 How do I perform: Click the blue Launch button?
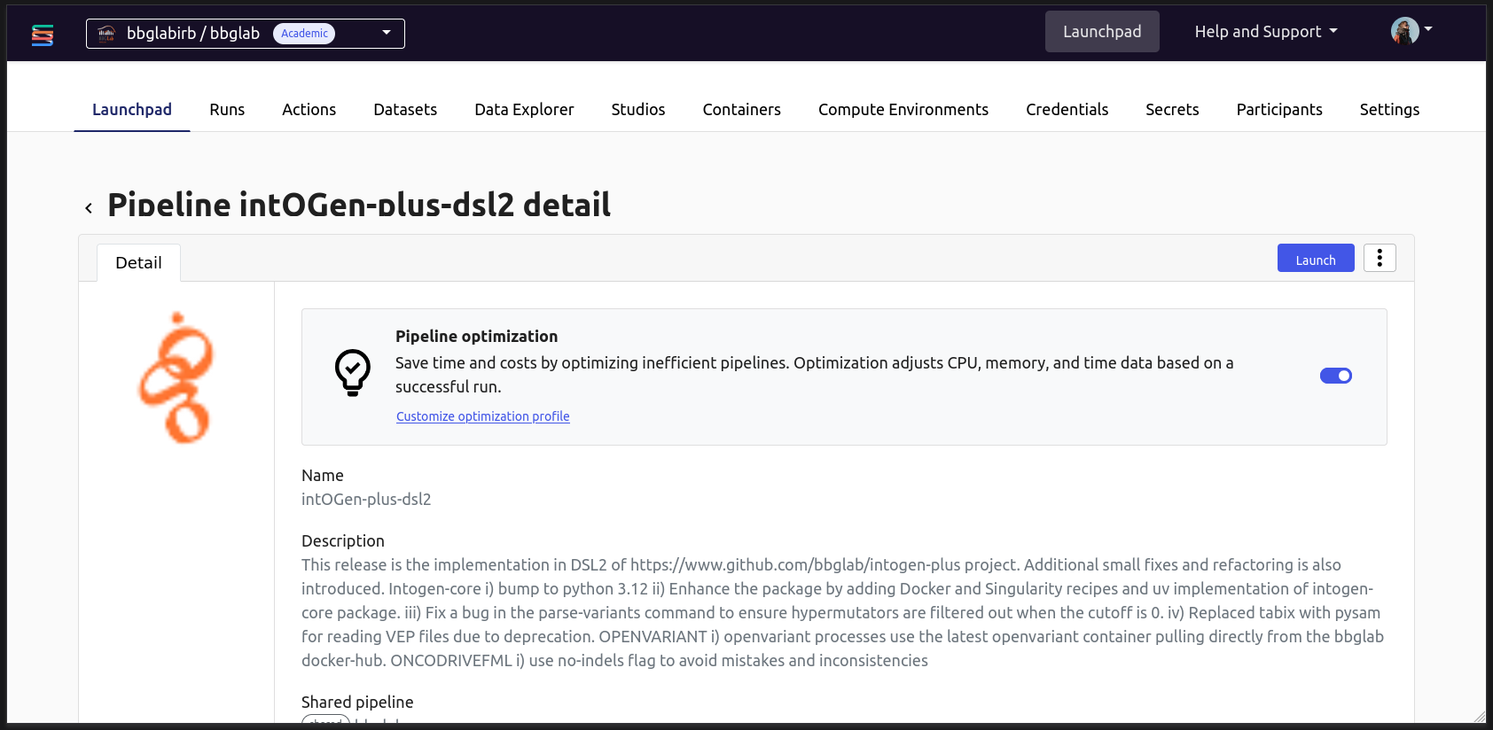pyautogui.click(x=1316, y=258)
